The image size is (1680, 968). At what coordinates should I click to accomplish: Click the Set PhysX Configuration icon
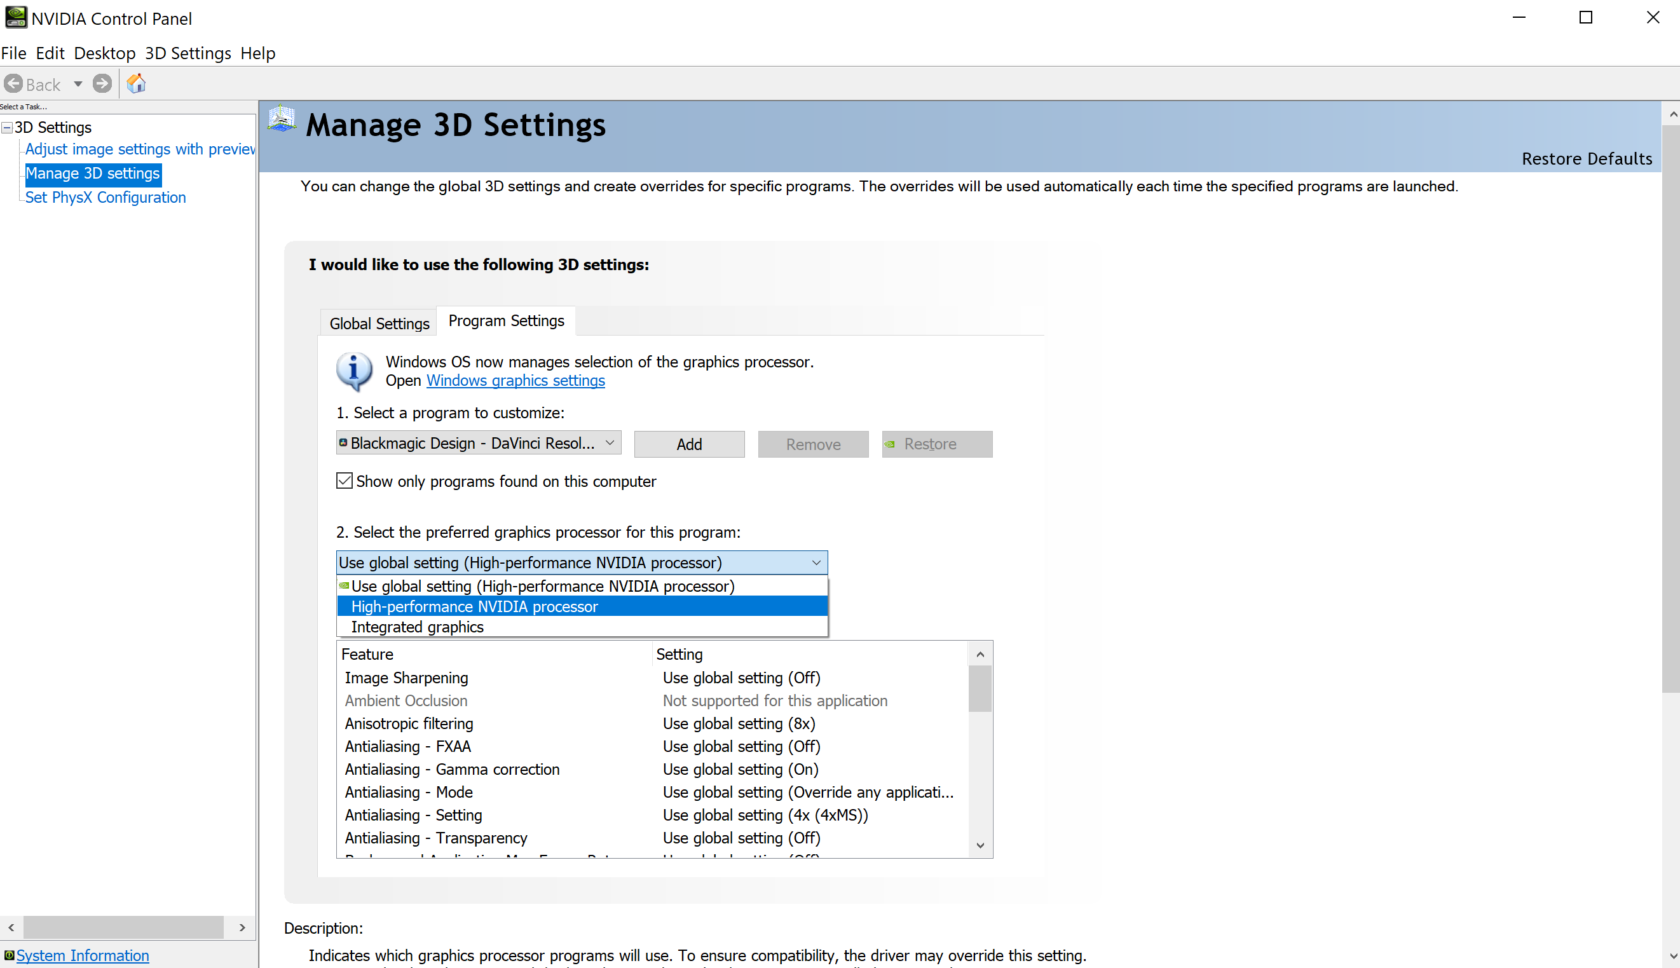click(105, 197)
